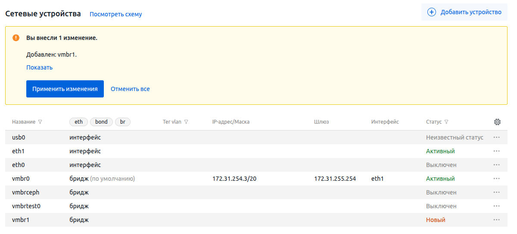This screenshot has height=234, width=517.
Task: Toggle the br type filter chip
Action: click(x=123, y=122)
